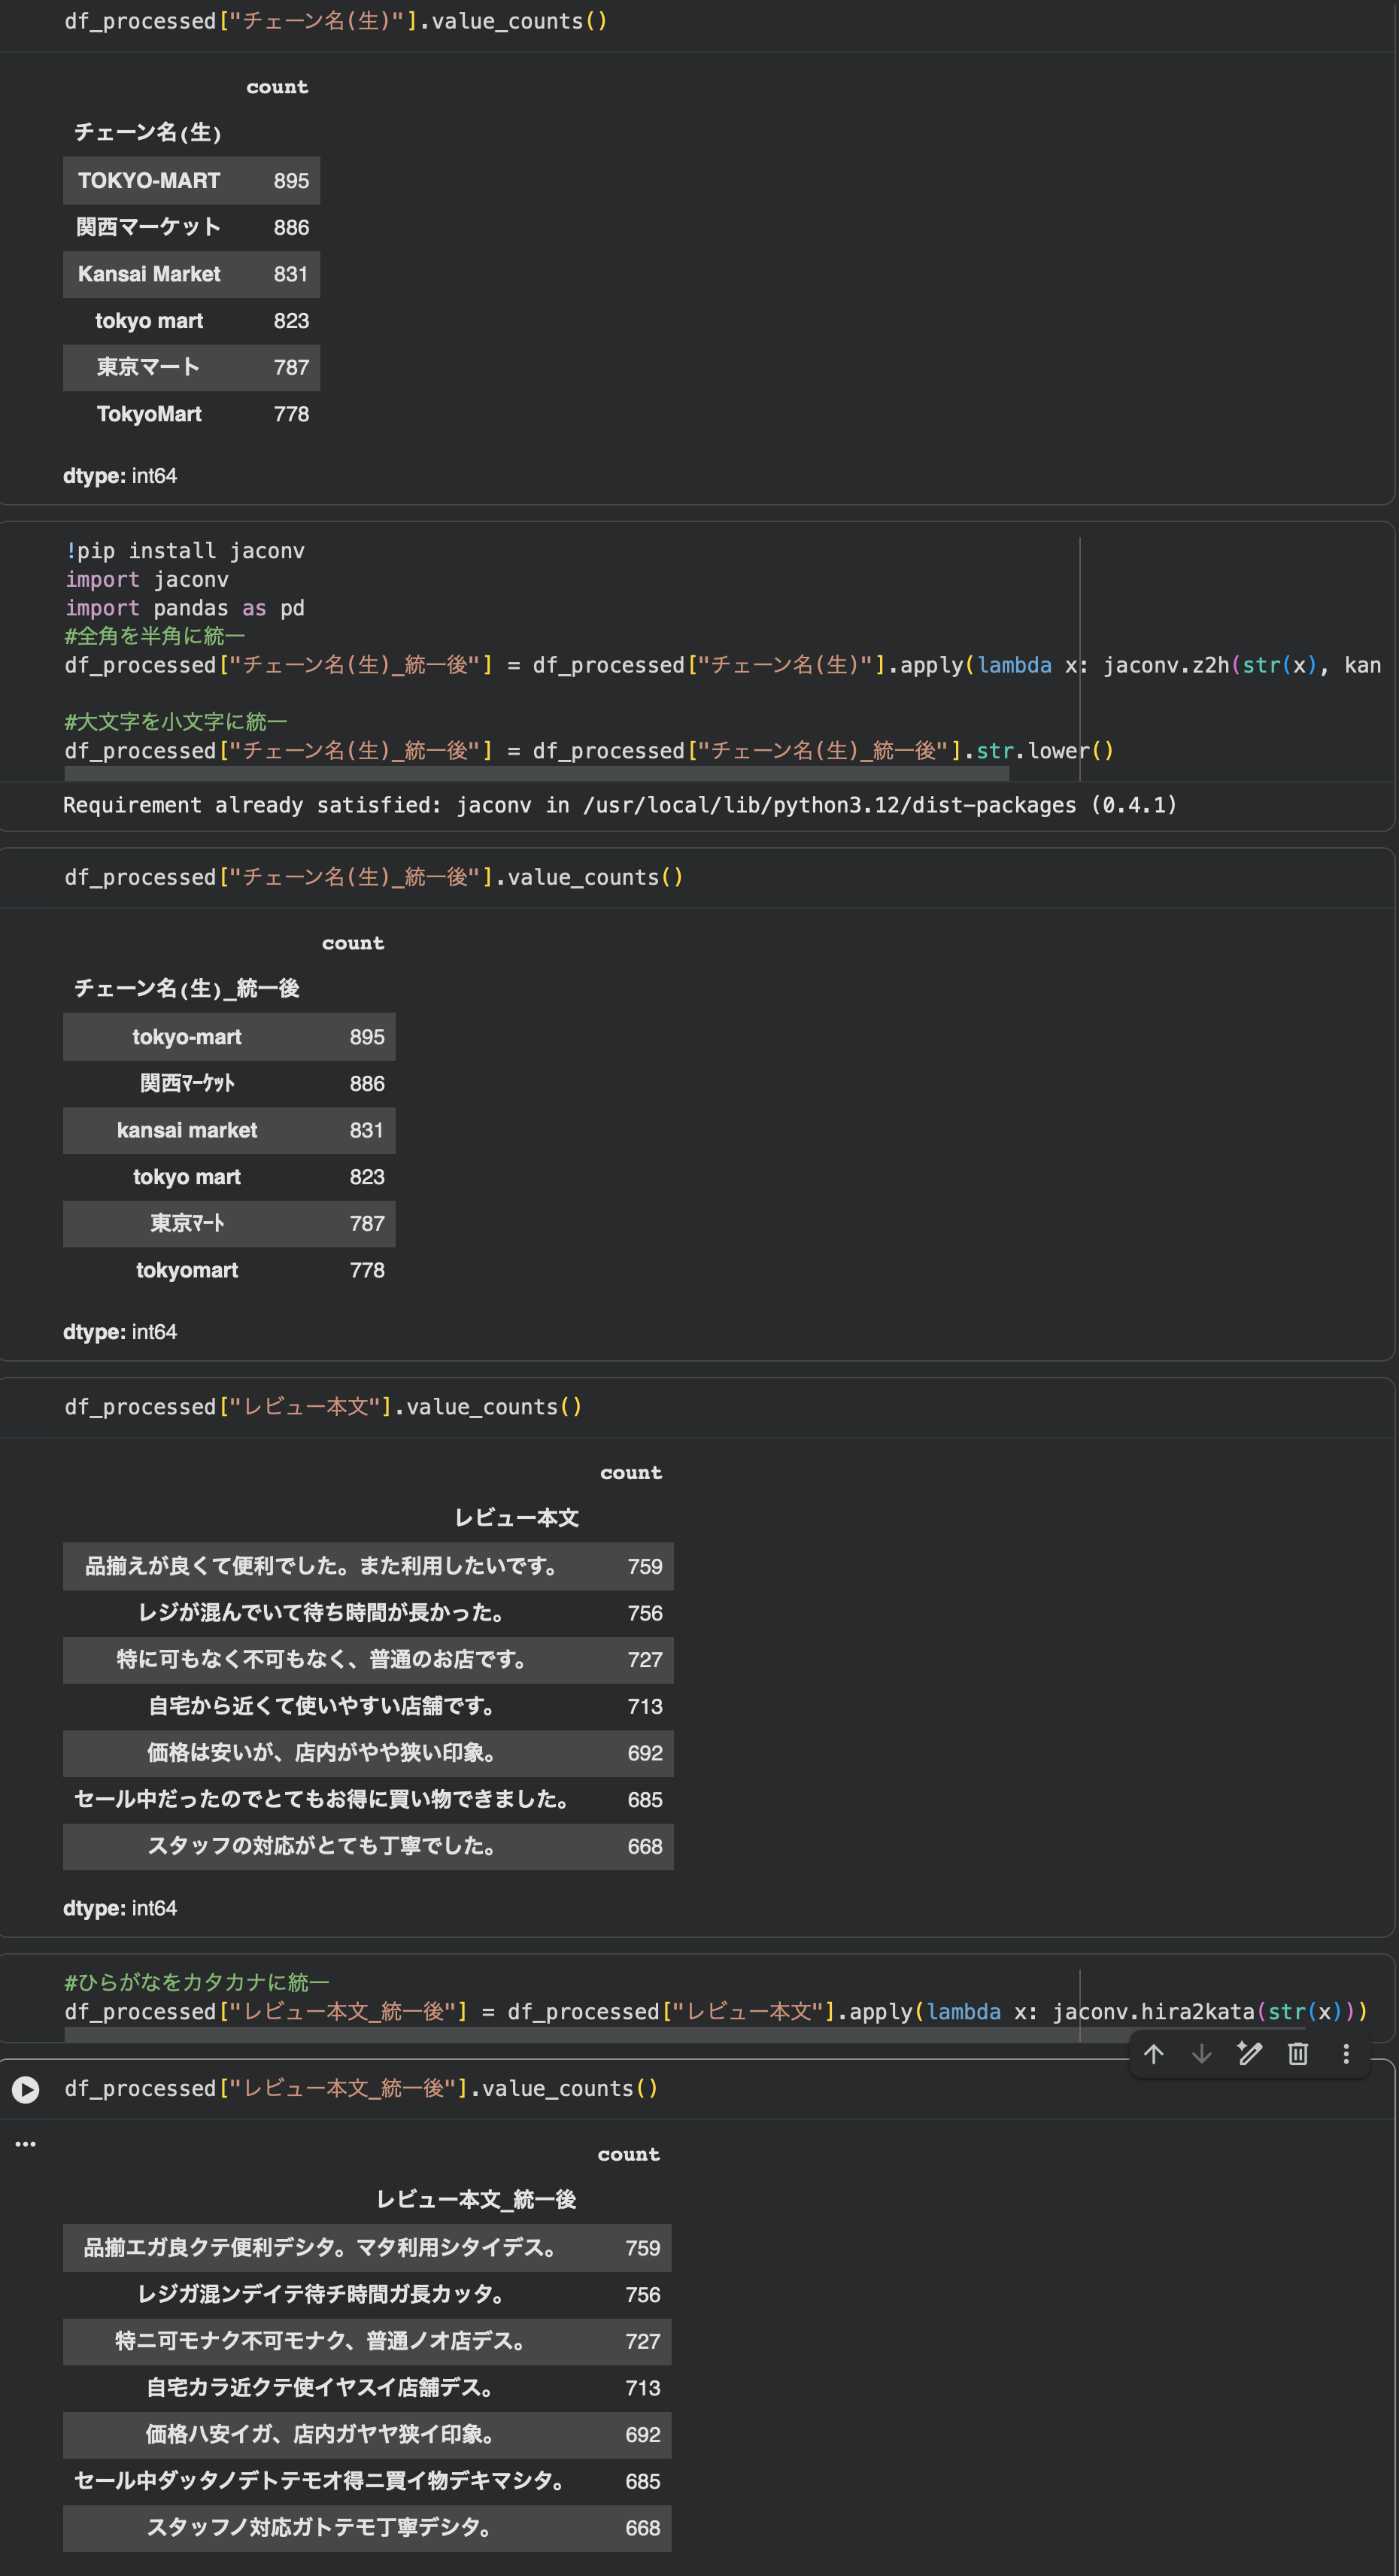This screenshot has height=2576, width=1399.
Task: Place cursor in the pip install jaconv line
Action: coord(184,550)
